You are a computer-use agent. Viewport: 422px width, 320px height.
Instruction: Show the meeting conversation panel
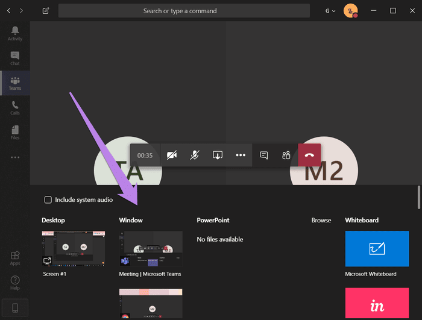[264, 155]
